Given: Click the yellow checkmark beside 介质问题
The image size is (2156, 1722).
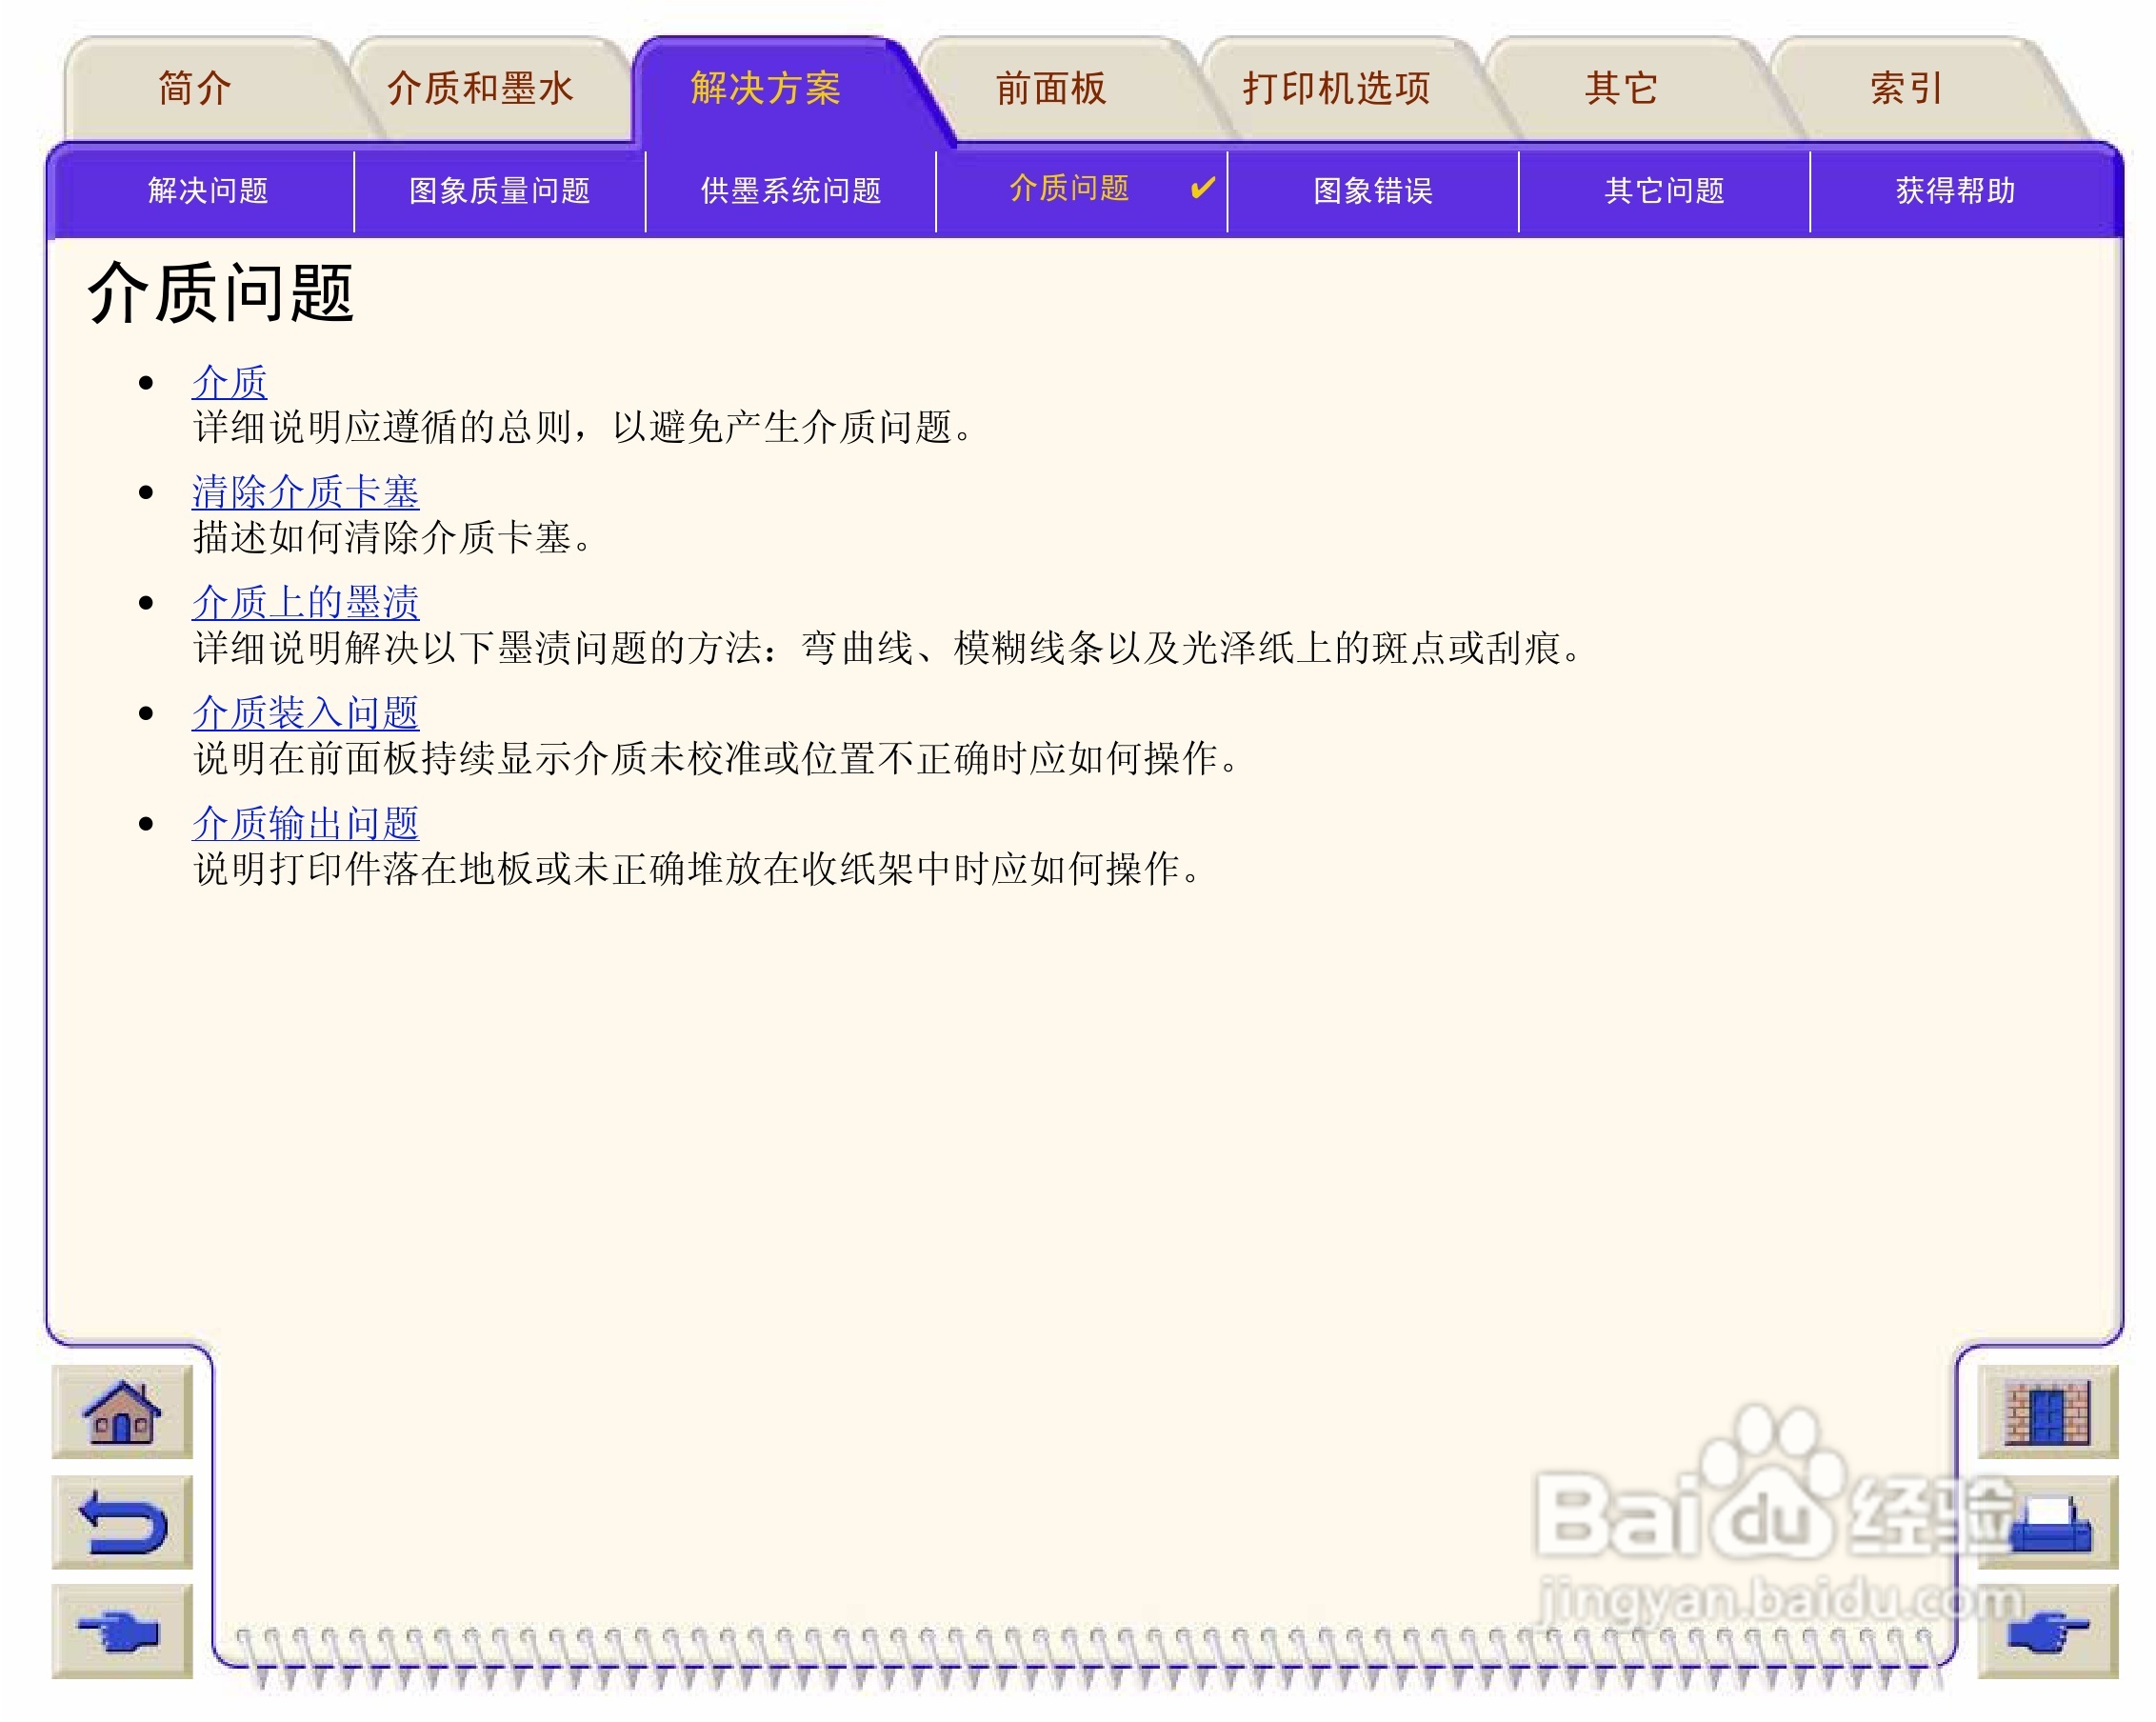Looking at the screenshot, I should [x=1203, y=188].
